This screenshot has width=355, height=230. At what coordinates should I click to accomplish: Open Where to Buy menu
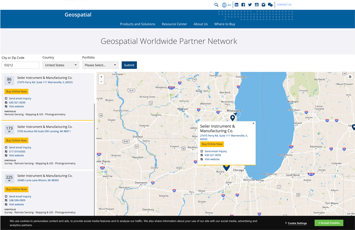click(225, 24)
